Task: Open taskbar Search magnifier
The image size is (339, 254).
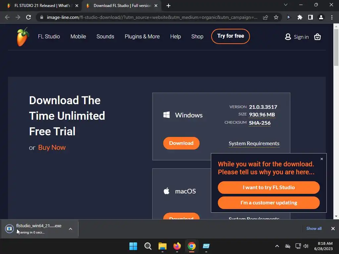Action: point(148,246)
